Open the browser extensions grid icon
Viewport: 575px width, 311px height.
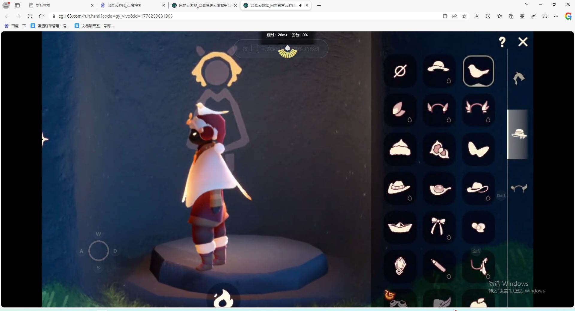522,16
